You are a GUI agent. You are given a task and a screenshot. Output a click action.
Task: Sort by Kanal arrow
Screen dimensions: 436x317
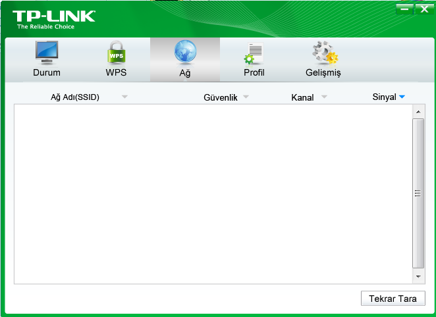324,97
